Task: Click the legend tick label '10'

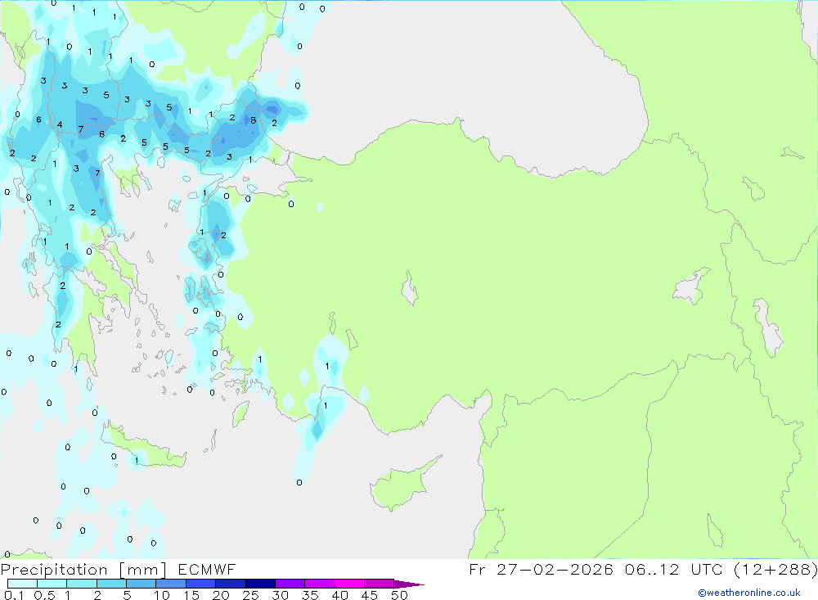Action: pyautogui.click(x=162, y=595)
